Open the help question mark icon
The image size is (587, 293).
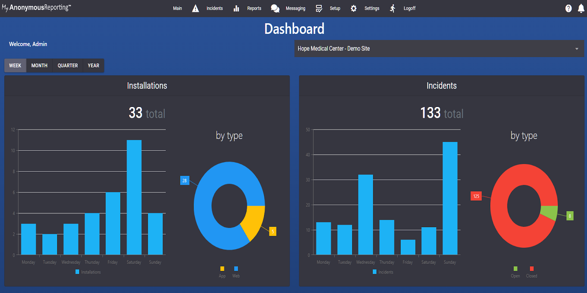[x=569, y=8]
